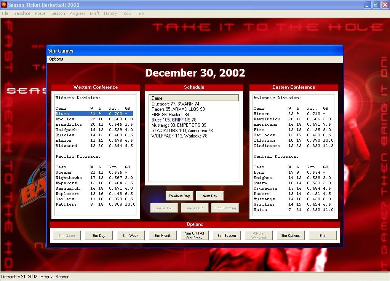Select the Emperors standings row
The width and height of the screenshot is (390, 281).
click(x=94, y=183)
